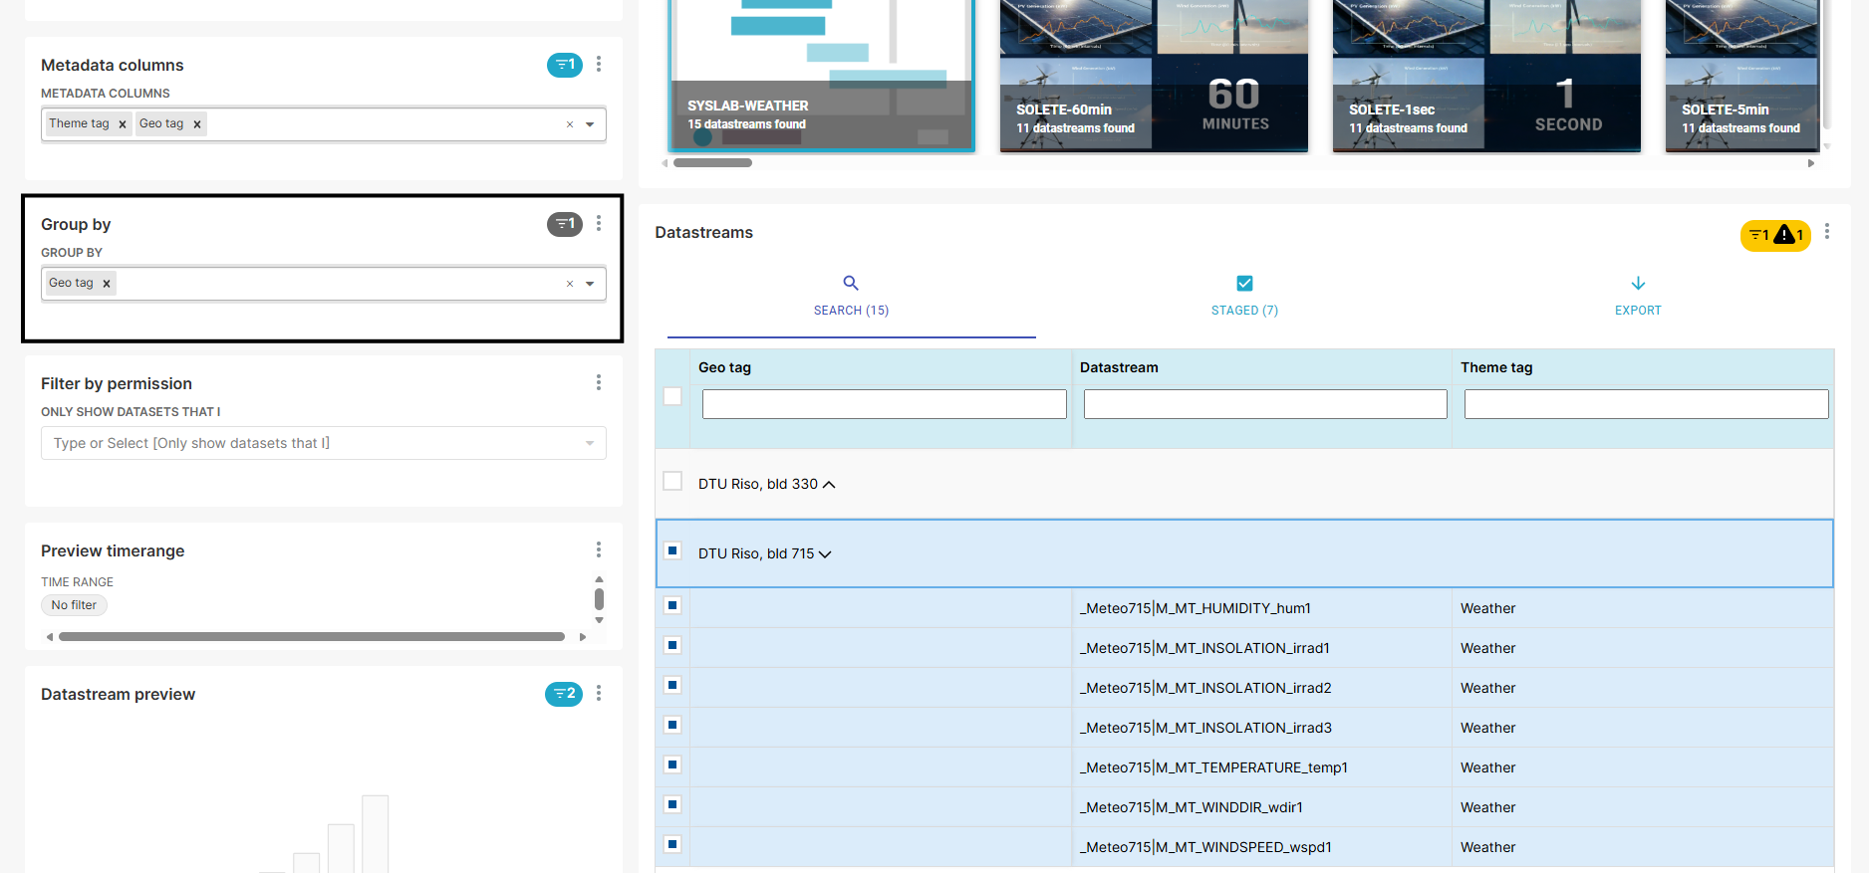The height and width of the screenshot is (873, 1869).
Task: Collapse the DTU Riso, bld 715 group
Action: point(825,554)
